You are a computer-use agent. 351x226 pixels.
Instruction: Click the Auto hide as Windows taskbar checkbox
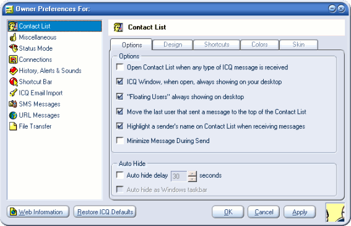click(119, 189)
